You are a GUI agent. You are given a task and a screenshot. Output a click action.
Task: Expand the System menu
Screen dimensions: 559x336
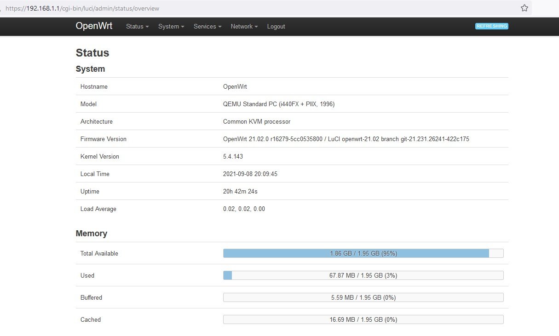171,27
